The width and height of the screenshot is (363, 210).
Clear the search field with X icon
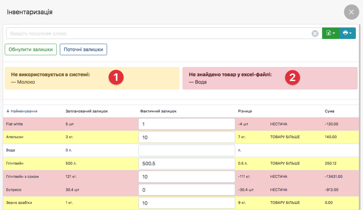tap(315, 34)
